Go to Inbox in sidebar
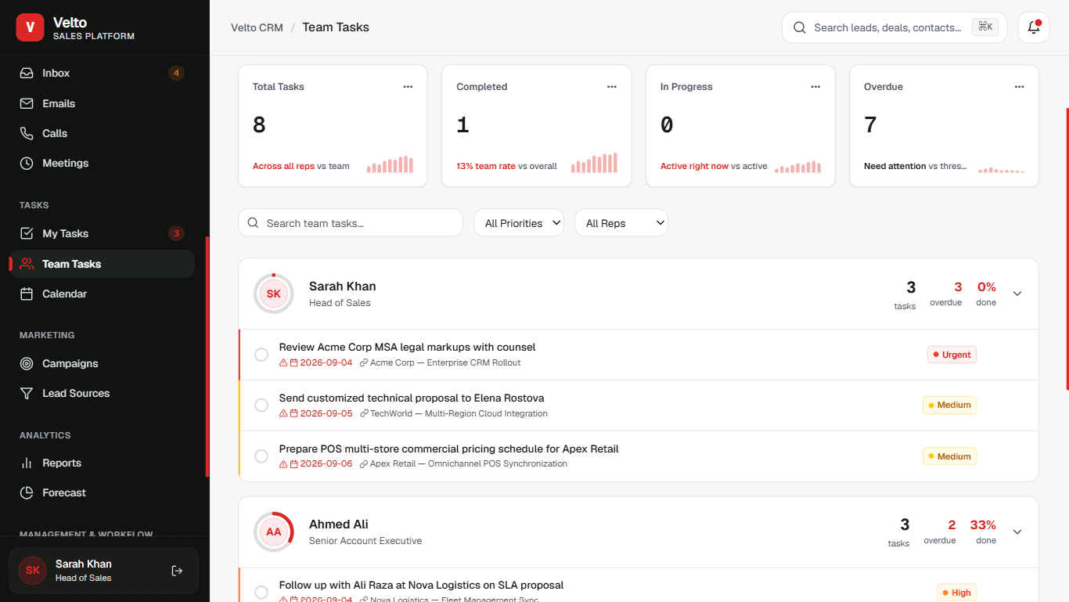1069x602 pixels. 102,73
